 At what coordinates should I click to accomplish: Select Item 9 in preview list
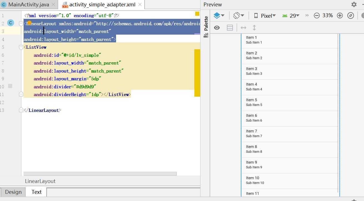[289, 165]
